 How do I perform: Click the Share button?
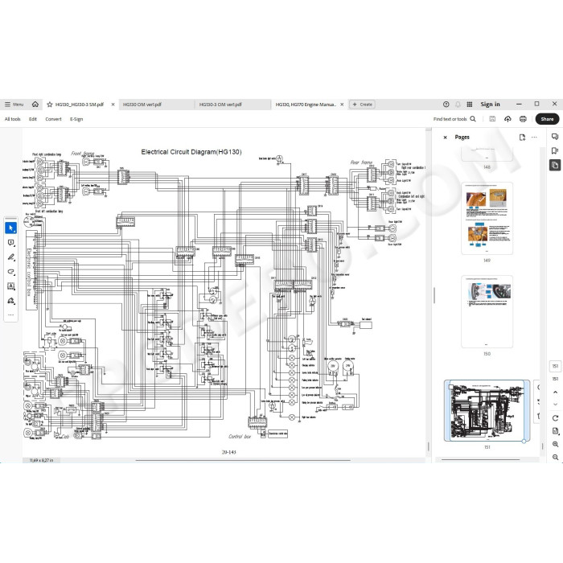click(x=547, y=119)
